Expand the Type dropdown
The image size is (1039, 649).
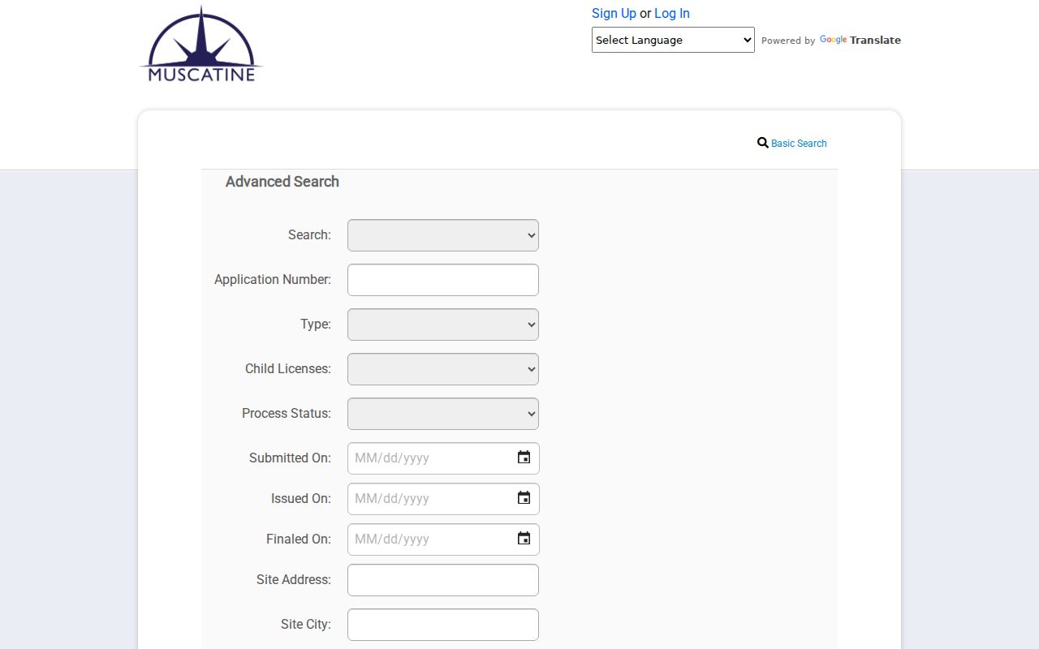coord(443,324)
